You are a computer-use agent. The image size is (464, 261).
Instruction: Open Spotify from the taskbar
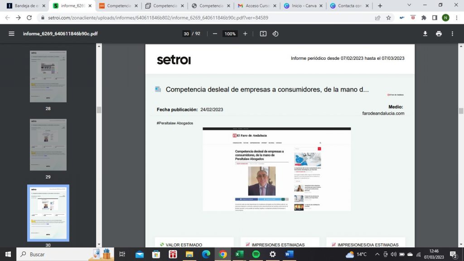tap(255, 254)
